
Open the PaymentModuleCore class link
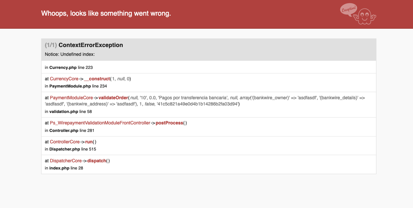[x=72, y=98]
